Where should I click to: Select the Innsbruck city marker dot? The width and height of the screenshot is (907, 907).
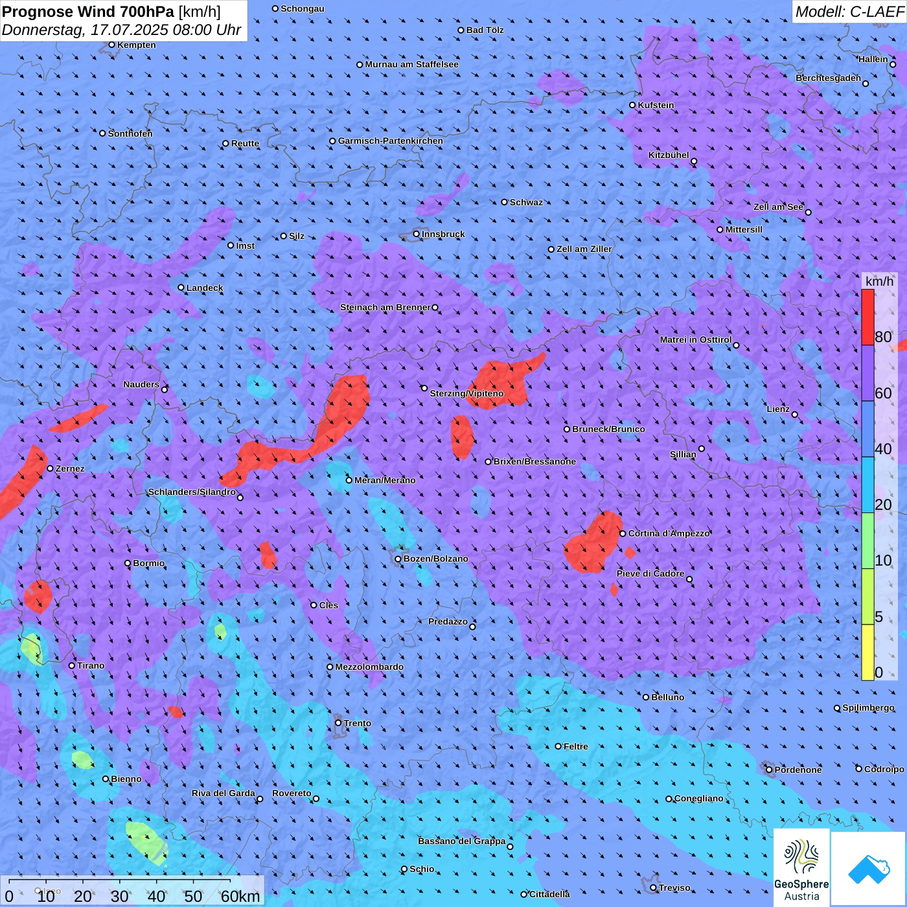coord(417,234)
